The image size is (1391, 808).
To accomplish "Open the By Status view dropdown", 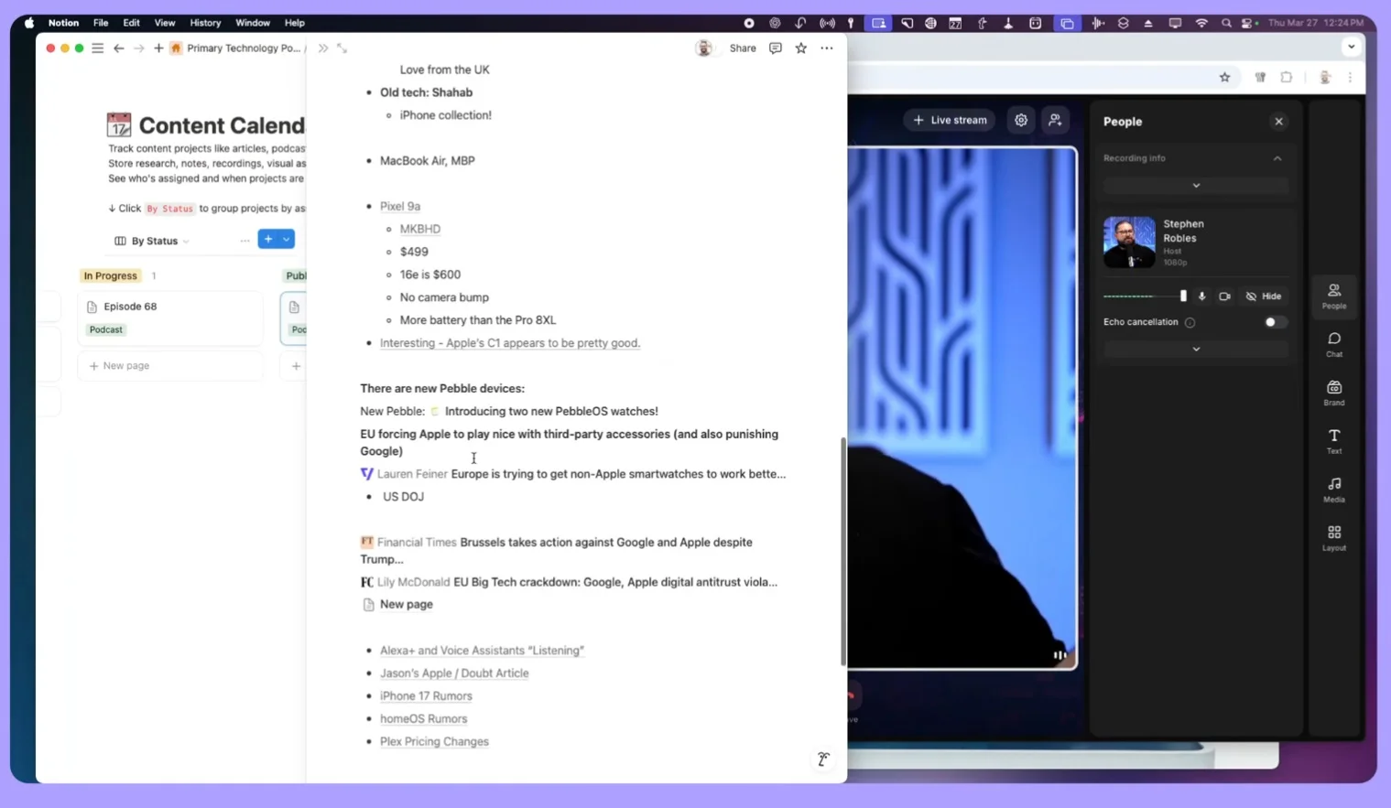I will [x=152, y=241].
